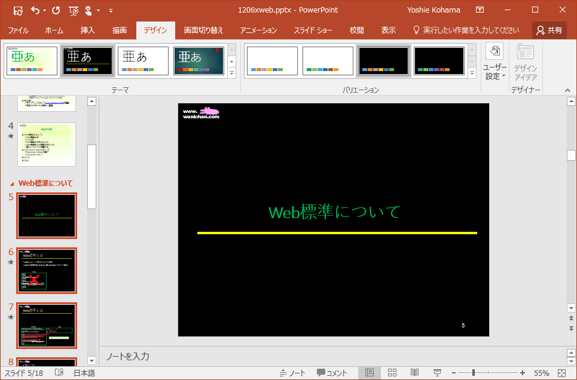
Task: Click the Redo/Repeat icon
Action: 56,10
